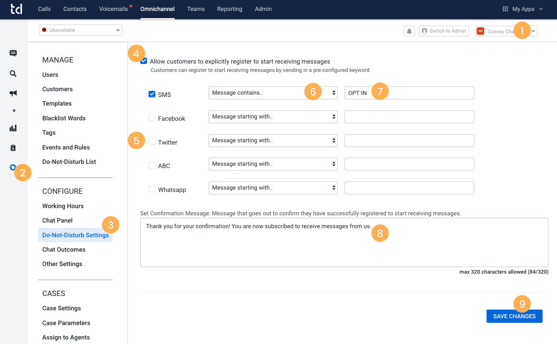Go to the Calls tab
Viewport: 557px width, 344px height.
[x=44, y=9]
